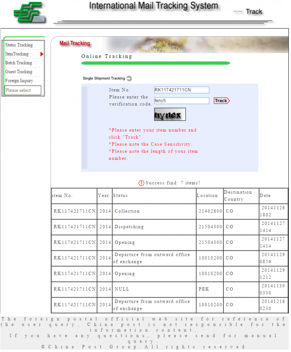This screenshot has width=291, height=352.
Task: Open Status Tracking in sidebar
Action: pos(19,45)
